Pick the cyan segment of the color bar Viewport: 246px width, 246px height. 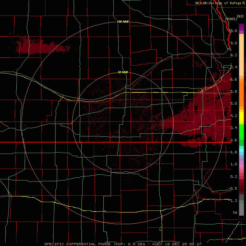241,150
